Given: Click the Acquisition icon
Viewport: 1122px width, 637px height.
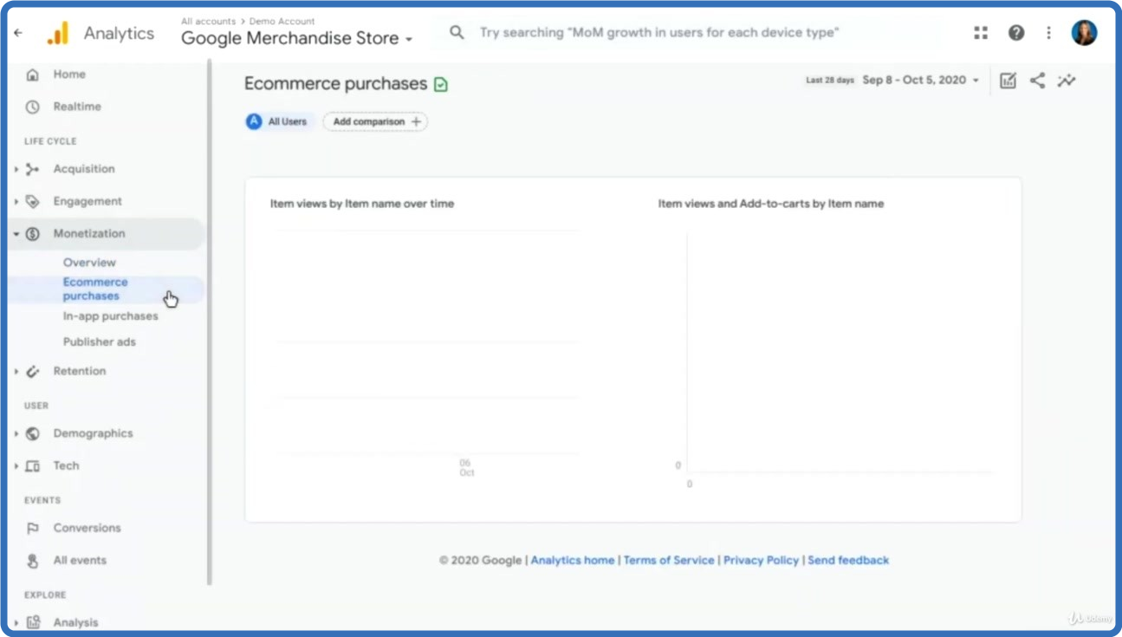Looking at the screenshot, I should tap(33, 169).
